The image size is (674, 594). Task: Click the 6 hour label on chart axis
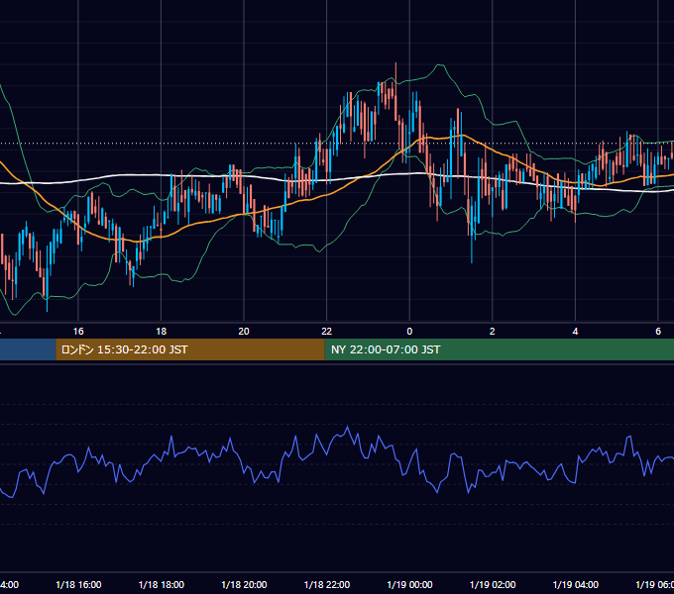click(x=658, y=332)
